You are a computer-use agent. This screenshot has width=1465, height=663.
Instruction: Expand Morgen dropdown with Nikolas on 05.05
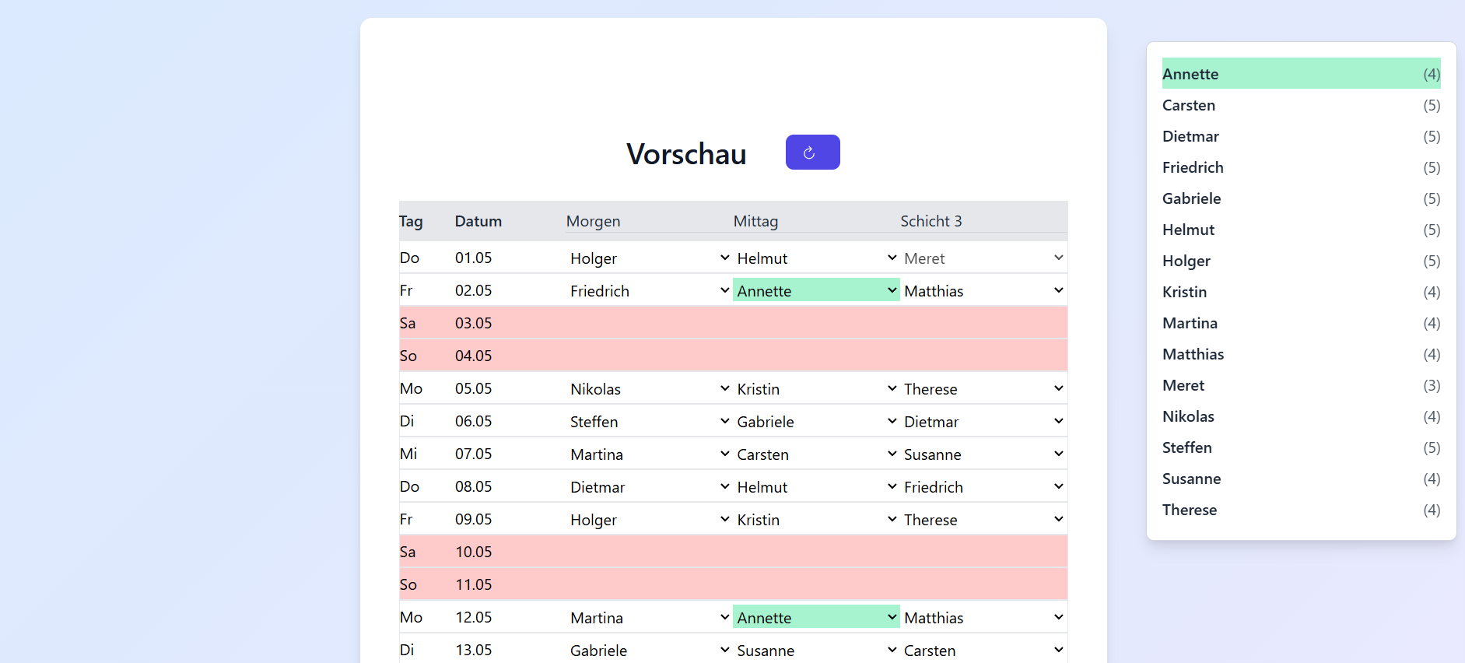tap(649, 389)
